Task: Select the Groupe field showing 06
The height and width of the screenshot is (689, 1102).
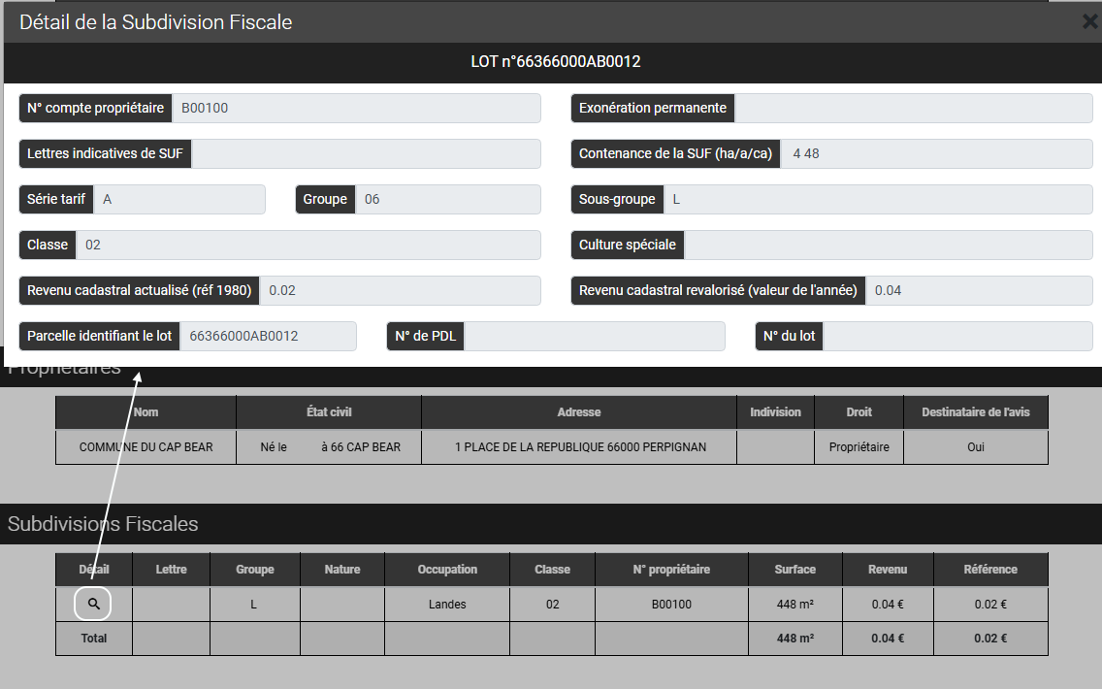Action: click(x=446, y=199)
